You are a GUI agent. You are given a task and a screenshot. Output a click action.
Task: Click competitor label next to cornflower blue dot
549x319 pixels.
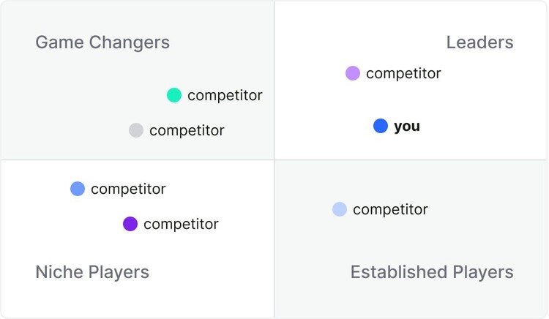[x=129, y=189]
